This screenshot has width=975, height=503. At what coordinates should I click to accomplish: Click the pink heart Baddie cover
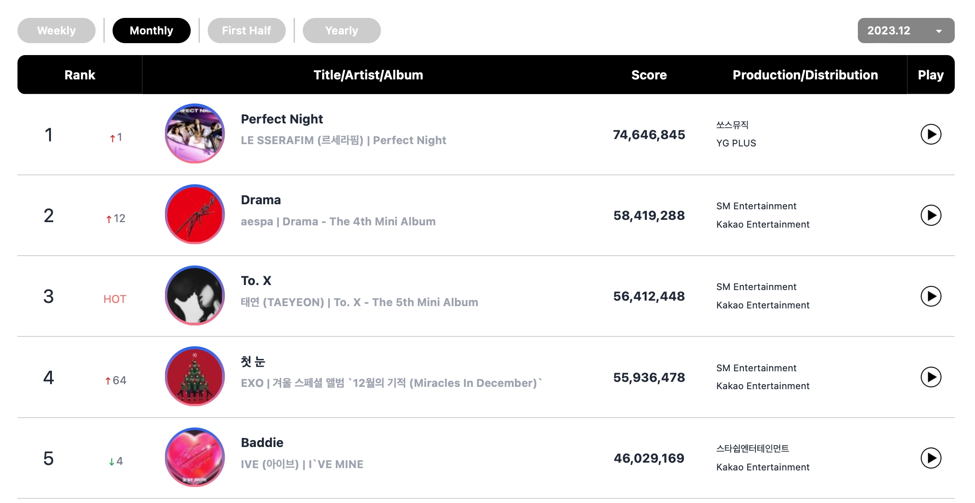point(195,457)
